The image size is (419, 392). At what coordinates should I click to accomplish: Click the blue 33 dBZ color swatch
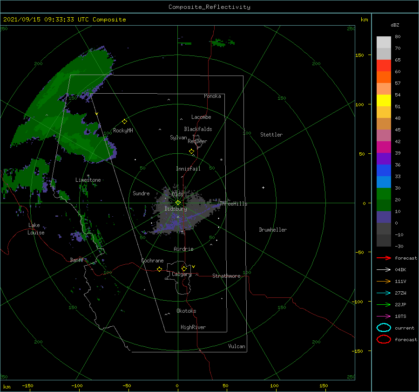coord(384,171)
